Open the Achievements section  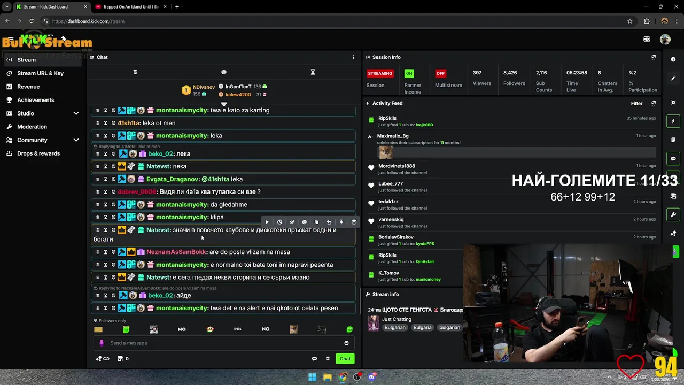click(35, 100)
